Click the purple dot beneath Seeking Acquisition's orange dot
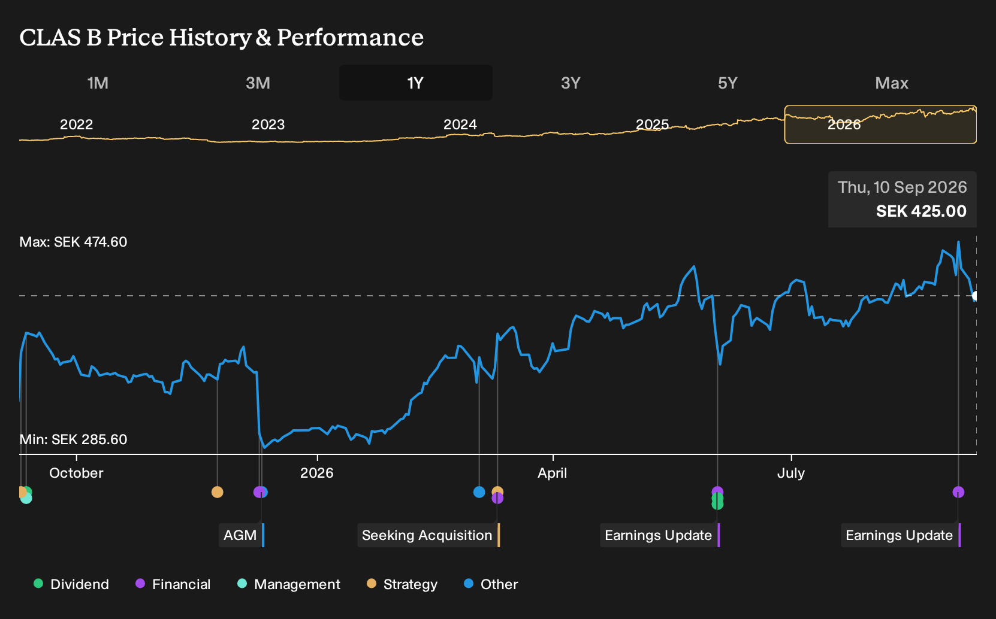The image size is (996, 619). (497, 498)
